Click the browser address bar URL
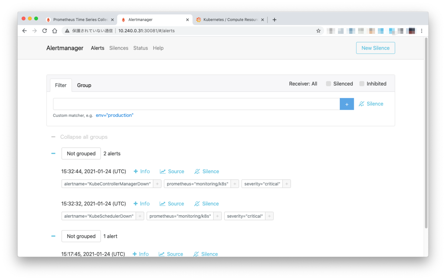The image size is (446, 280). 146,31
